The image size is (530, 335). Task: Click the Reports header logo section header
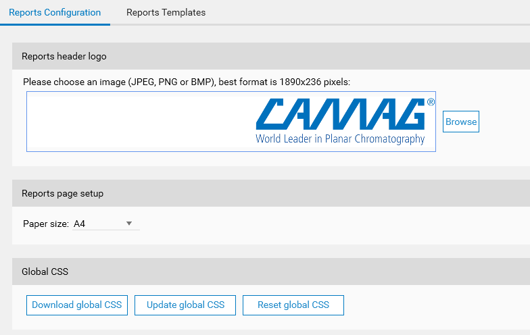[x=64, y=57]
